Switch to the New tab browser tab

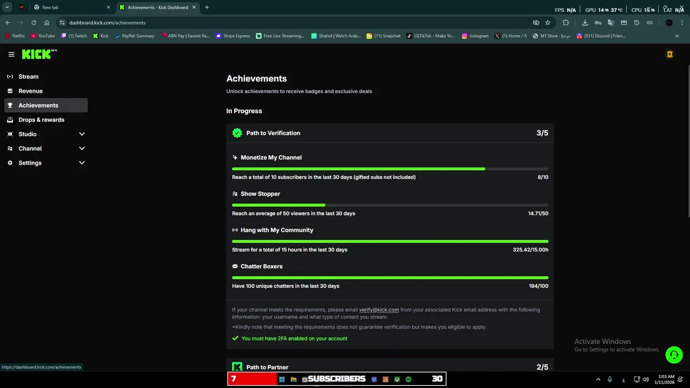point(72,8)
